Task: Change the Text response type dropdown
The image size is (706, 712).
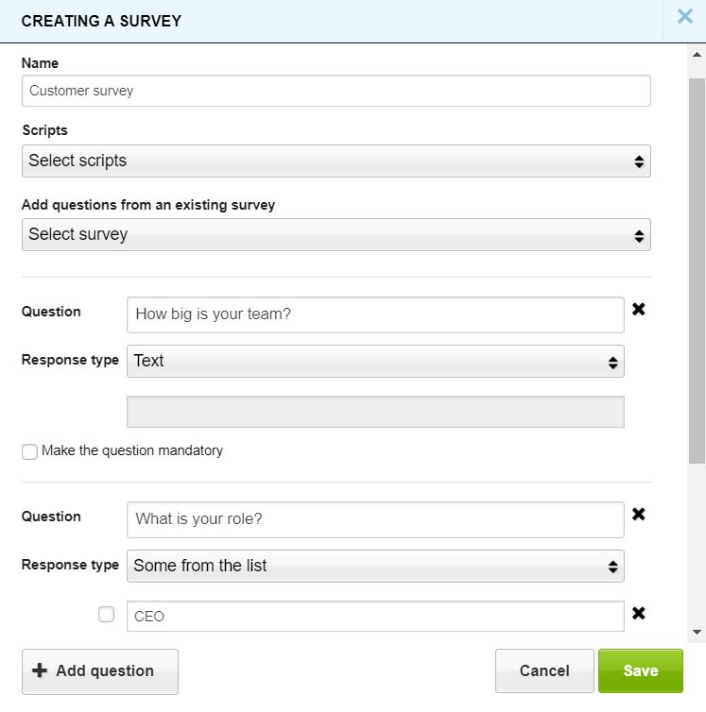Action: coord(374,361)
